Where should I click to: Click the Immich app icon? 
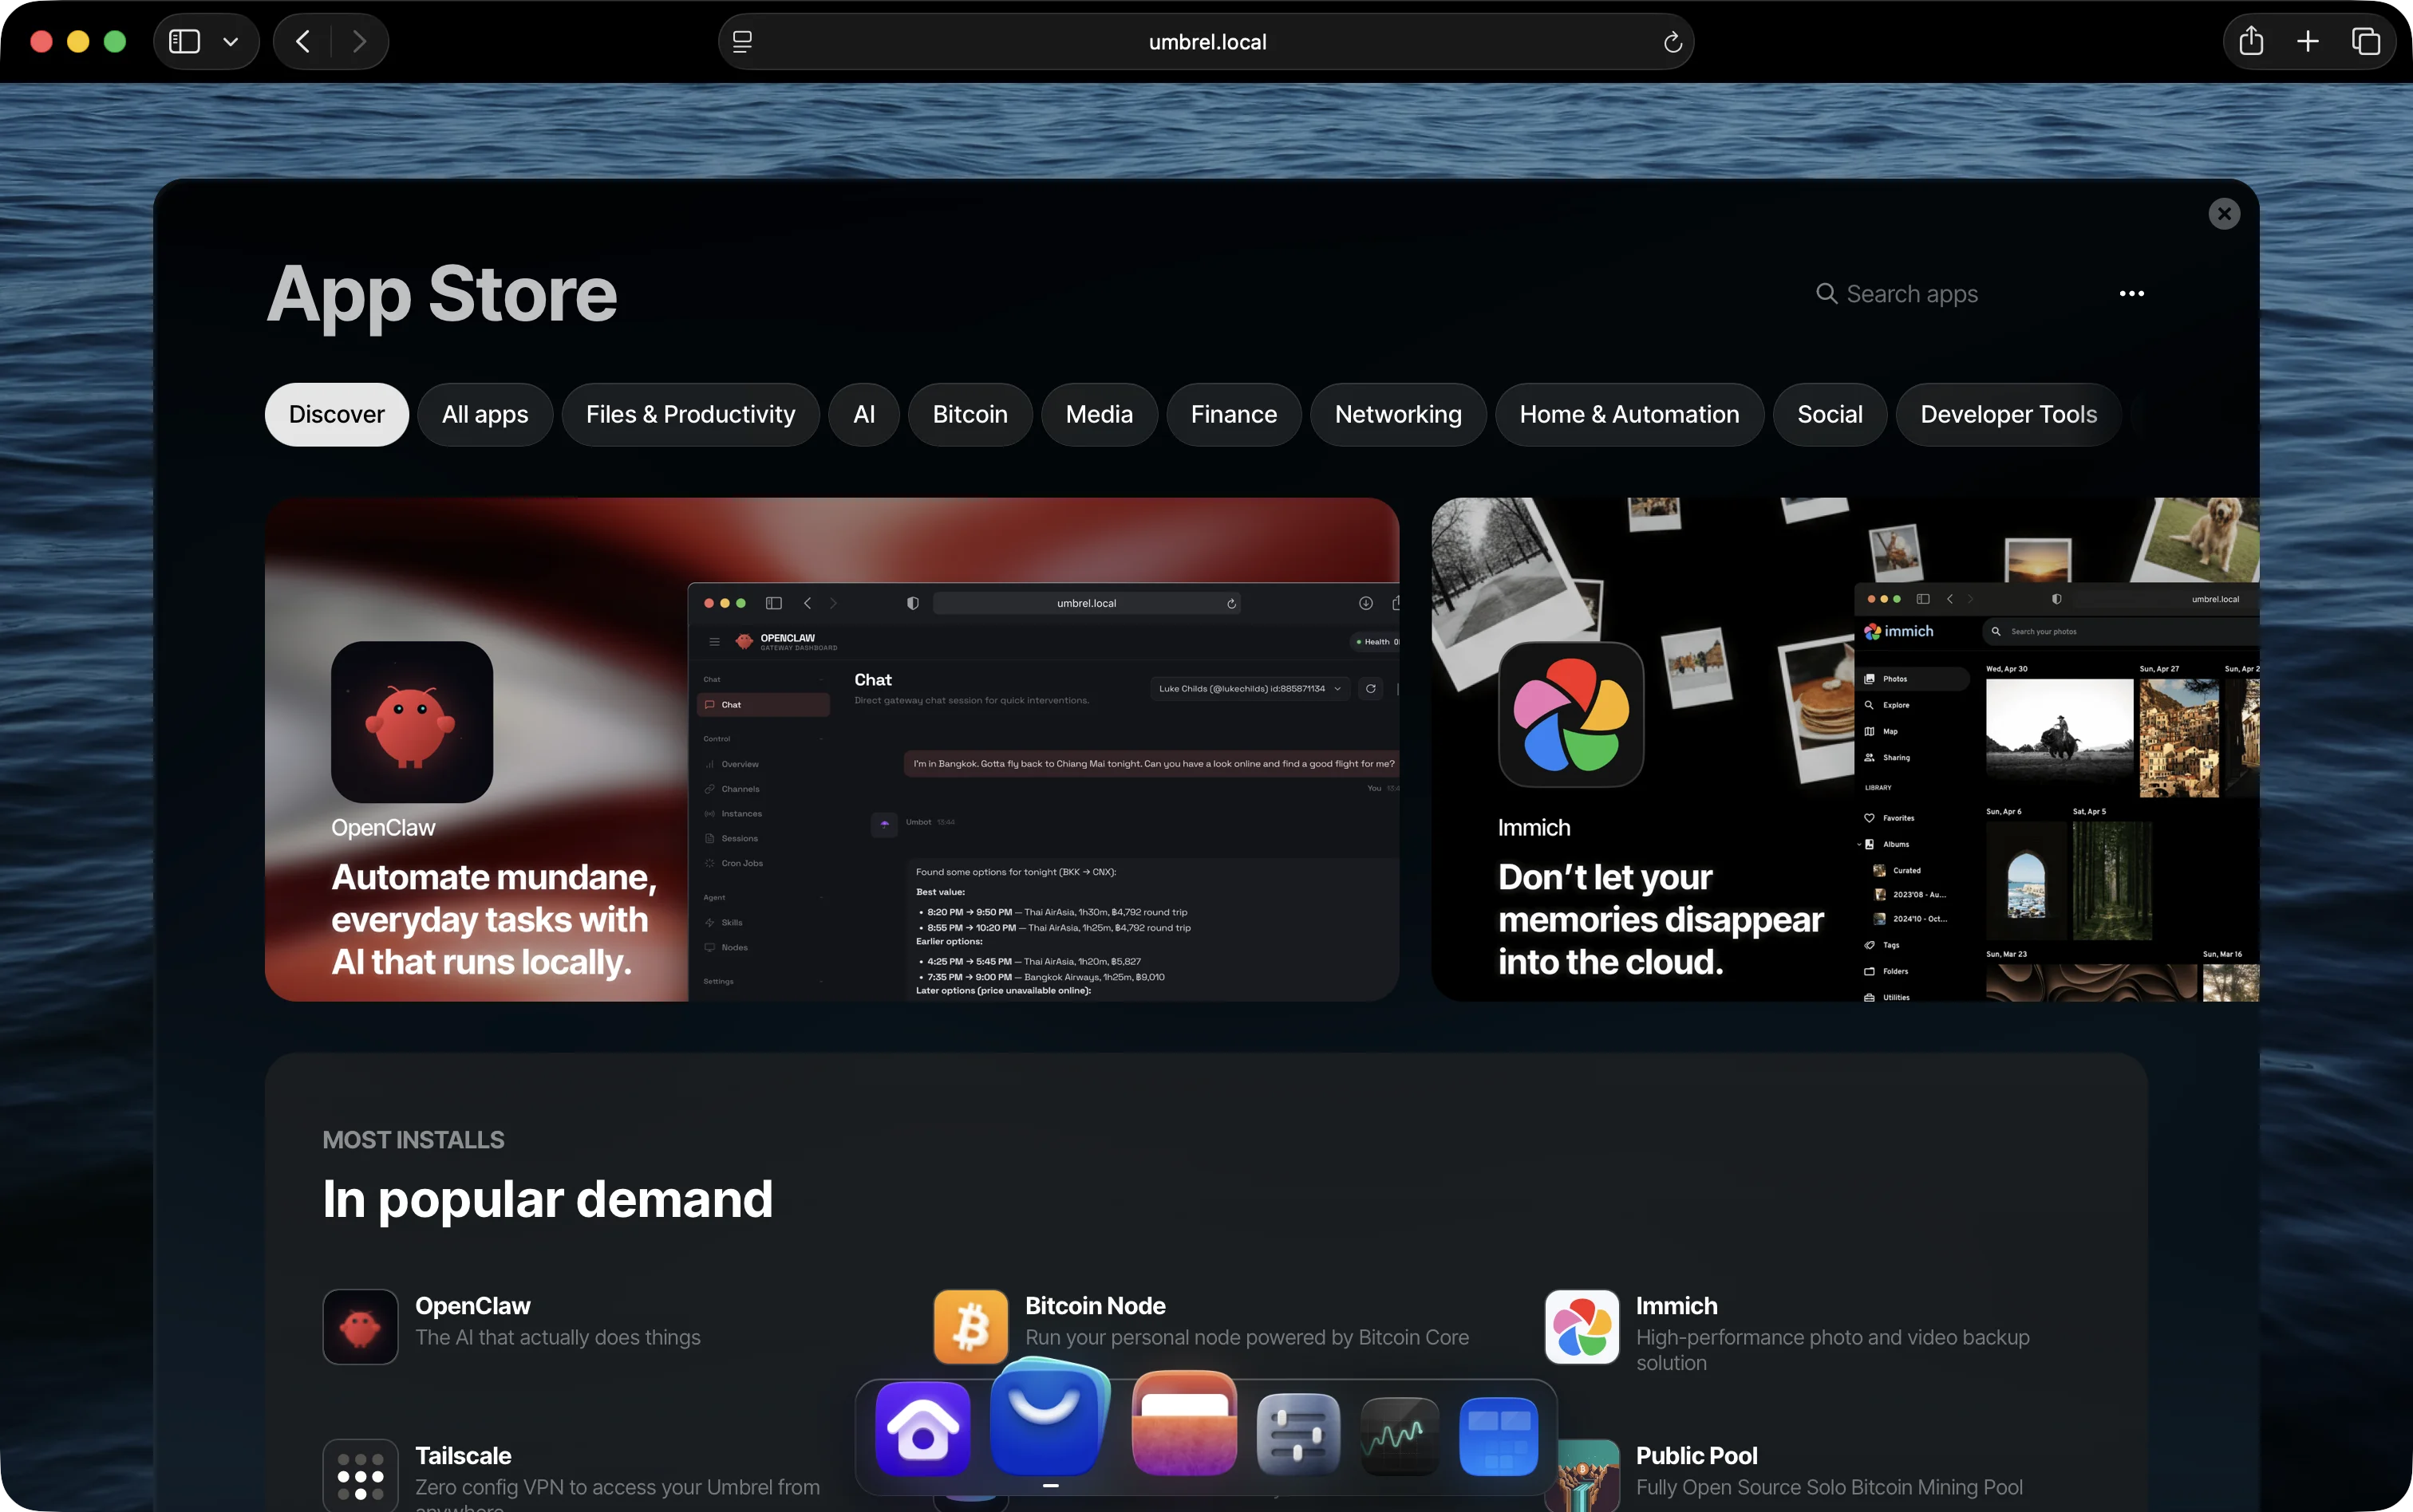click(1580, 1326)
